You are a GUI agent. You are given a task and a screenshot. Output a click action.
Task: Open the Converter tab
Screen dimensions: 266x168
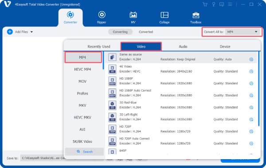coord(70,17)
